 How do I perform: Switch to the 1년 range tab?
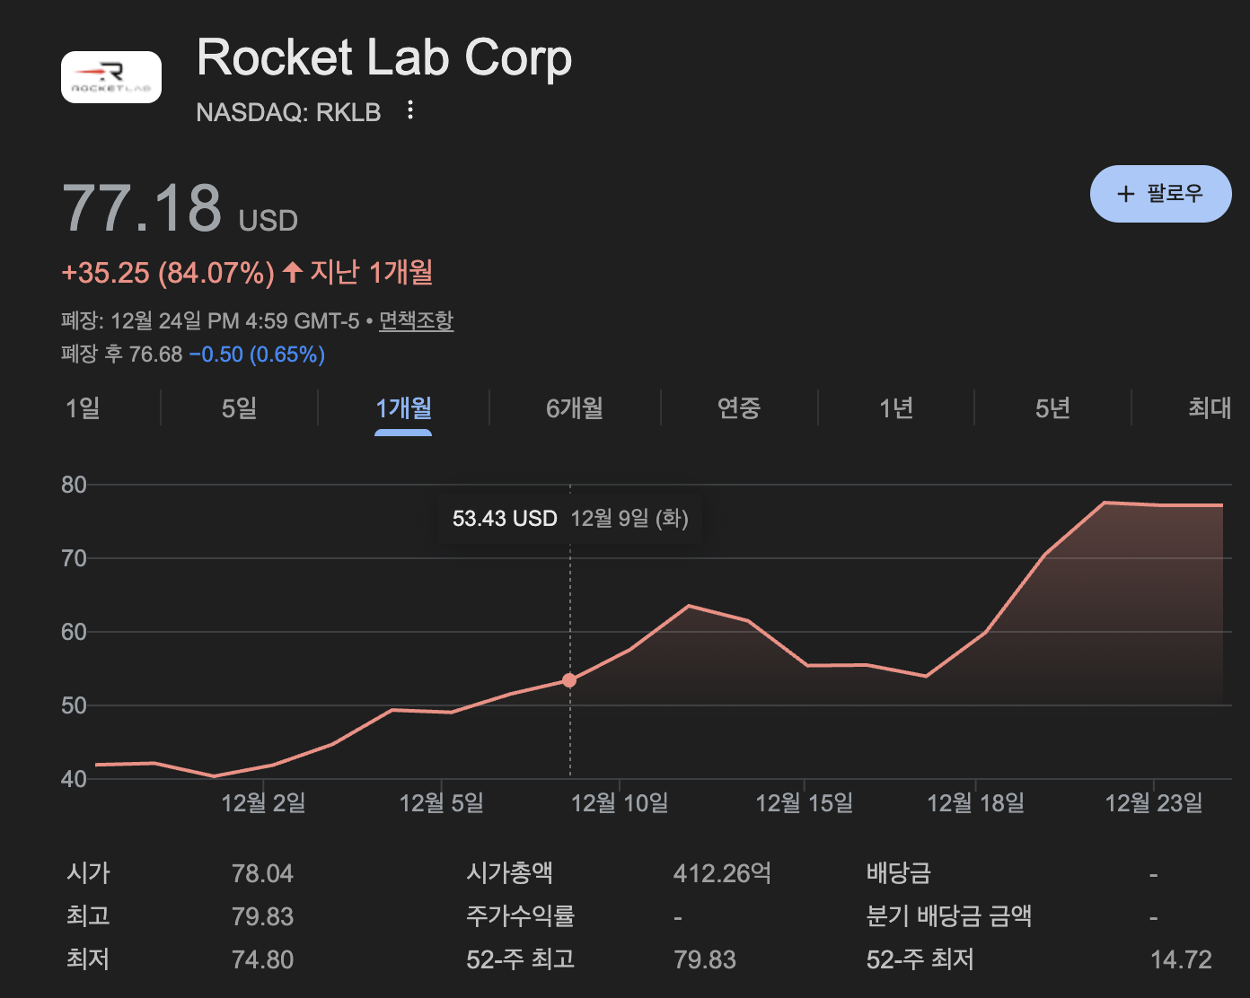coord(896,408)
